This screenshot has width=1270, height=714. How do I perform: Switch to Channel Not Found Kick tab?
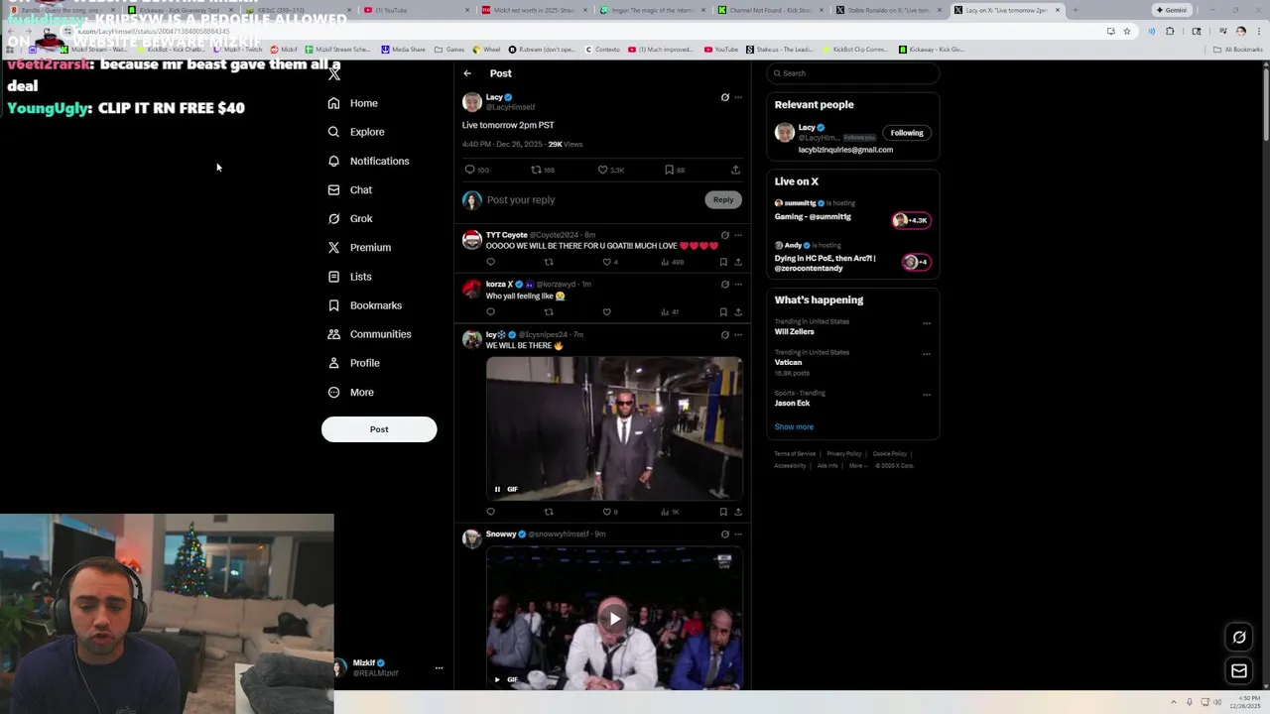771,10
